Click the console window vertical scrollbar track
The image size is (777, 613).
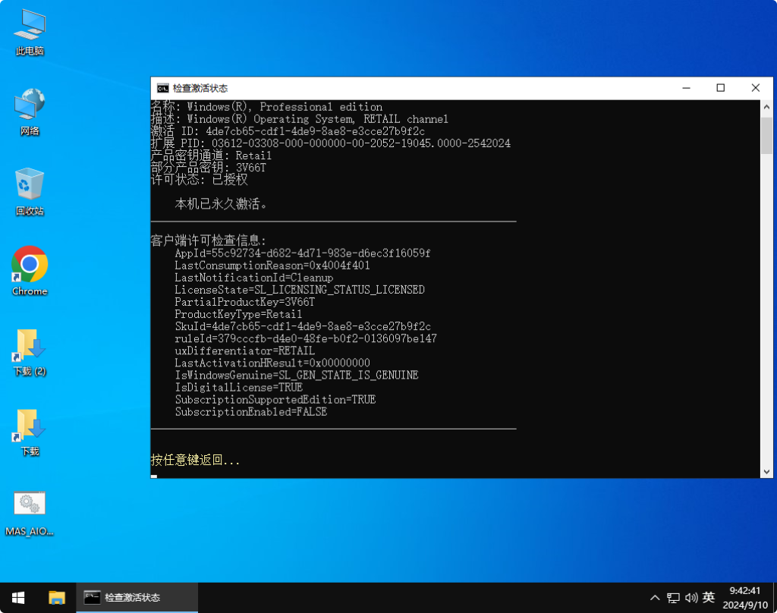coord(768,303)
